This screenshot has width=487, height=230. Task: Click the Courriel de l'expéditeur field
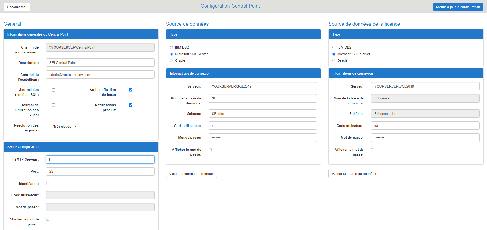click(x=100, y=75)
